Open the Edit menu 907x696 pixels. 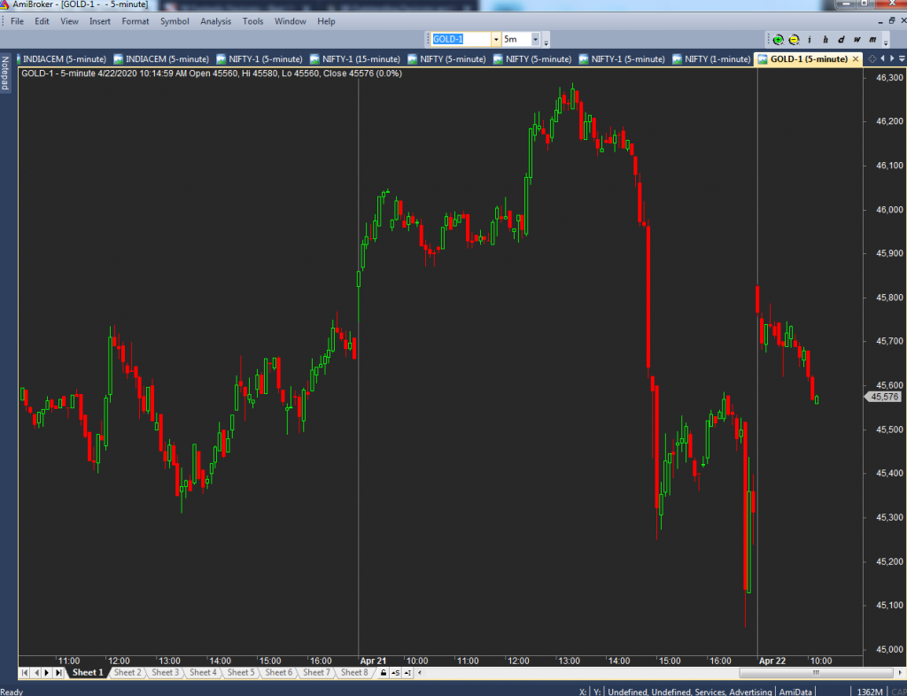pyautogui.click(x=42, y=21)
